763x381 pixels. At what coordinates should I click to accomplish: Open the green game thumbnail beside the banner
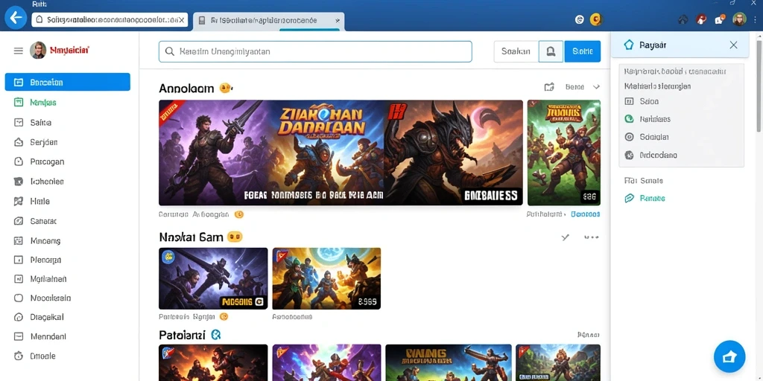(564, 153)
